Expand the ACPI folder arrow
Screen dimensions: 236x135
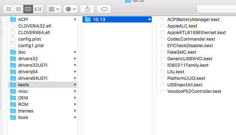pyautogui.click(x=75, y=19)
